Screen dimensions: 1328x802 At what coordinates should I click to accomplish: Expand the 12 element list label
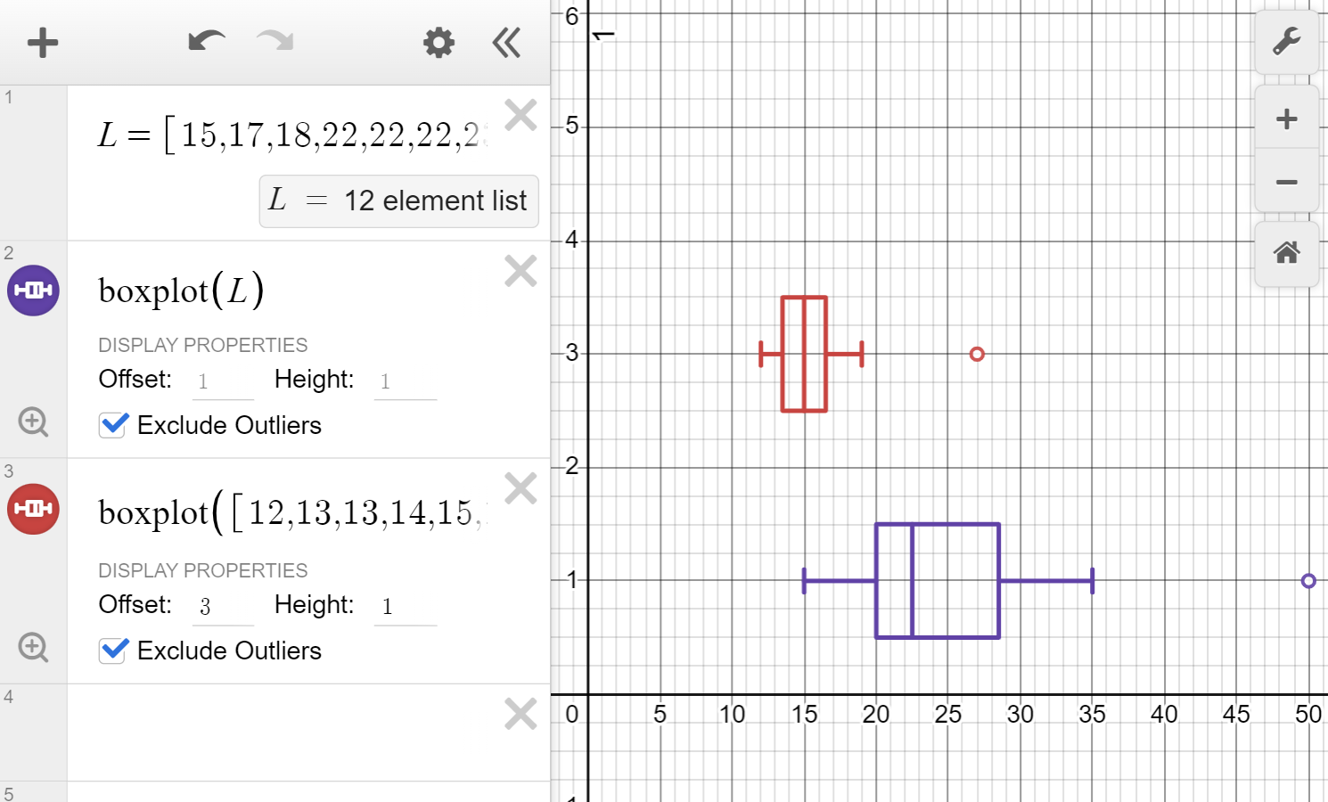tap(398, 200)
